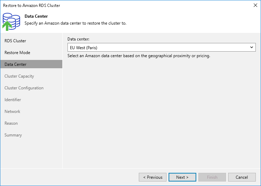The width and height of the screenshot is (261, 186).
Task: Click the "Data center:" field label
Action: point(79,39)
